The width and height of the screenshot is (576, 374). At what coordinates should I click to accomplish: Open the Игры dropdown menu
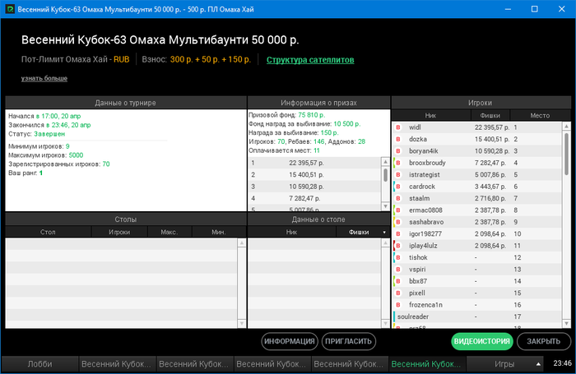pyautogui.click(x=505, y=364)
